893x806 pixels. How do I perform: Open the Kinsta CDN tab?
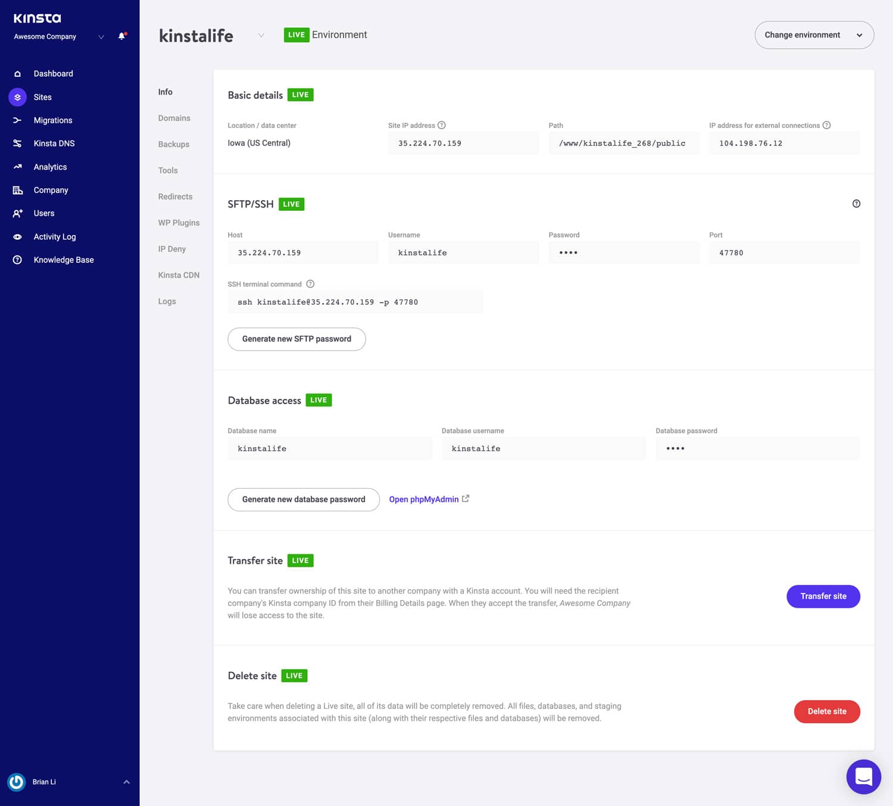(x=179, y=275)
